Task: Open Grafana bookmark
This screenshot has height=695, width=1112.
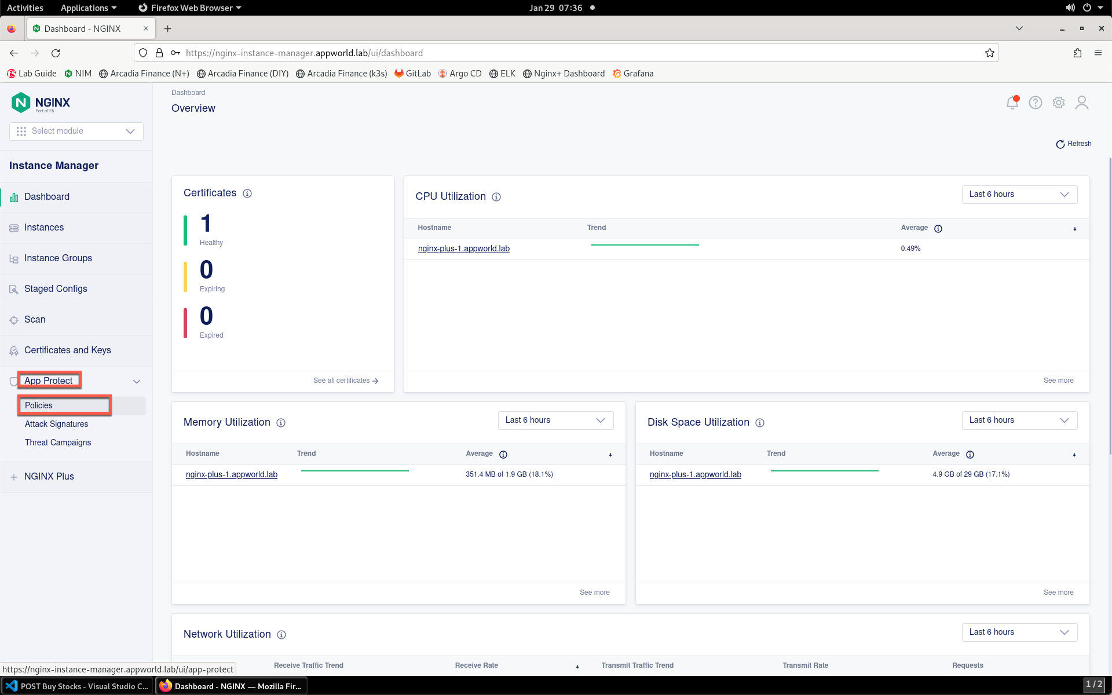Action: [x=633, y=74]
